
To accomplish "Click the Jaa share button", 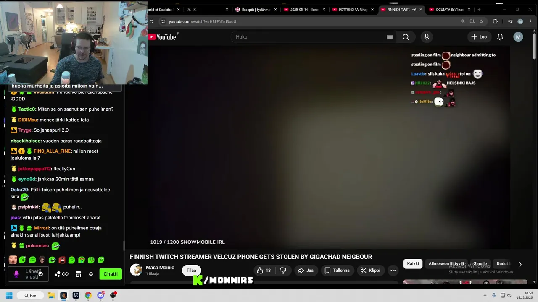I will 306,271.
